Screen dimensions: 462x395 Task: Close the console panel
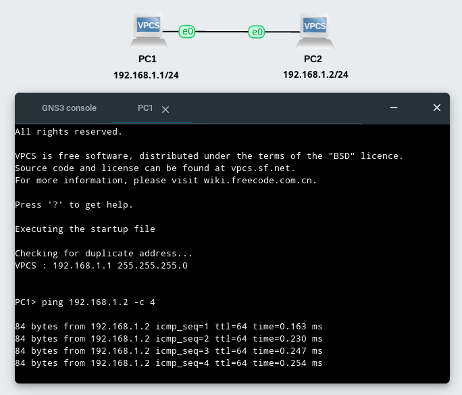click(437, 108)
